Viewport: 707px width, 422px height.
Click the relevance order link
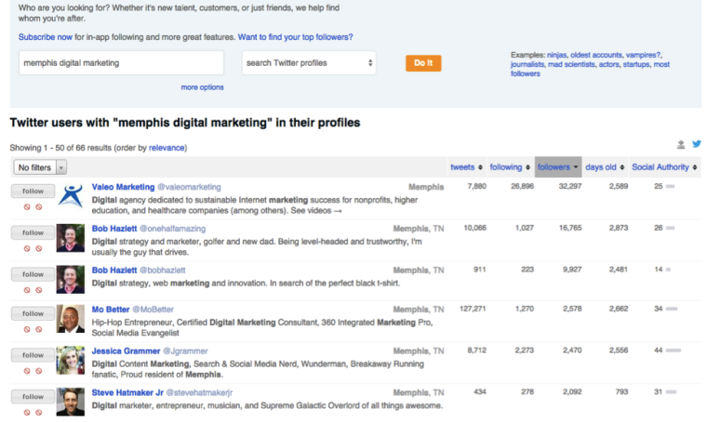(167, 148)
